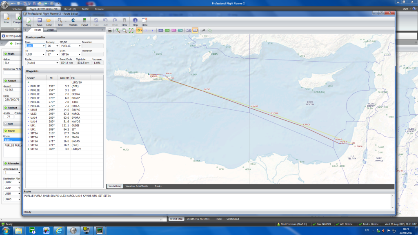Toggle HIGH airways display on map
This screenshot has width=418, height=235.
160,31
